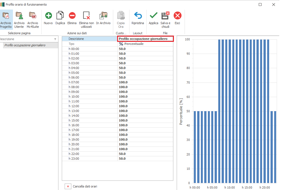Delete the profile using Elimina icon
The image size is (284, 190).
point(72,16)
